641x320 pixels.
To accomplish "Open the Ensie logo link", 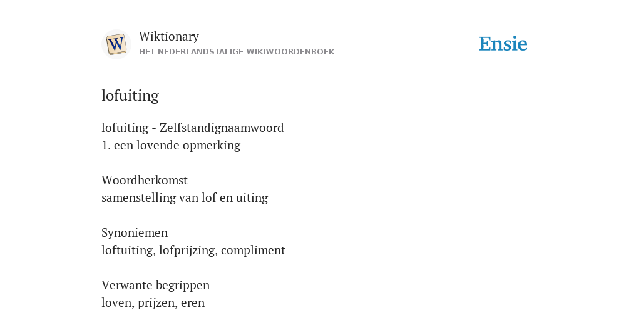I will click(x=503, y=44).
